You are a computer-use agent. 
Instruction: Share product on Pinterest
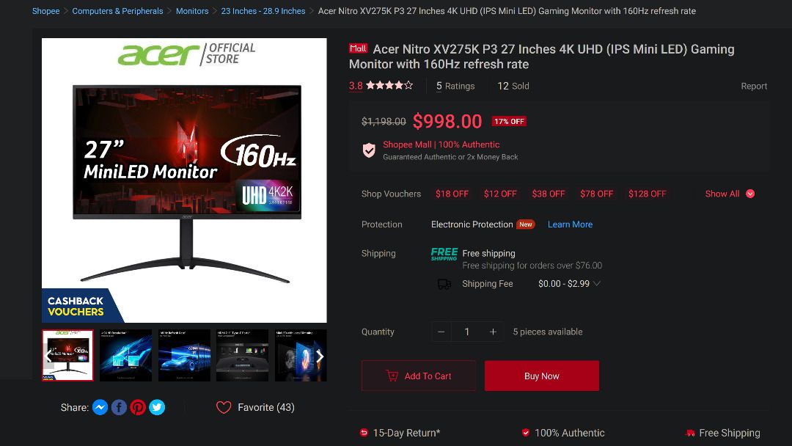138,407
